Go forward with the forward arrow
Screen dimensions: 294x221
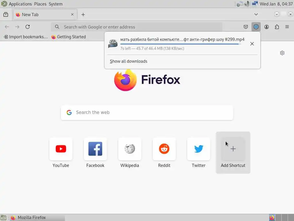click(17, 27)
